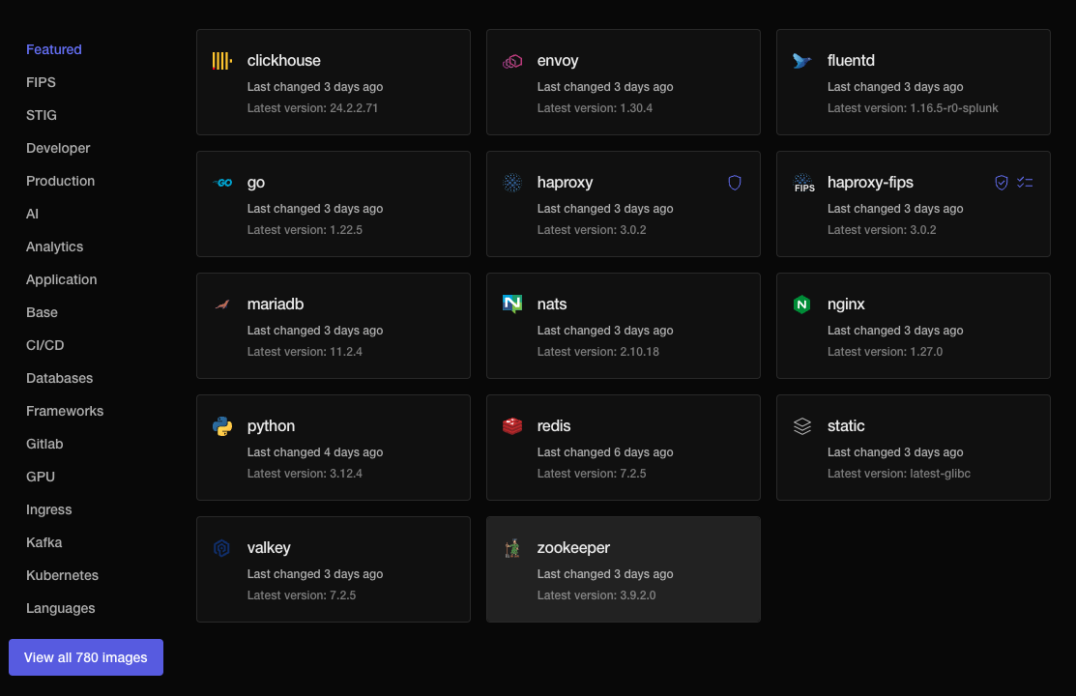Click the checklist badge on haproxy-fips card

[1025, 182]
